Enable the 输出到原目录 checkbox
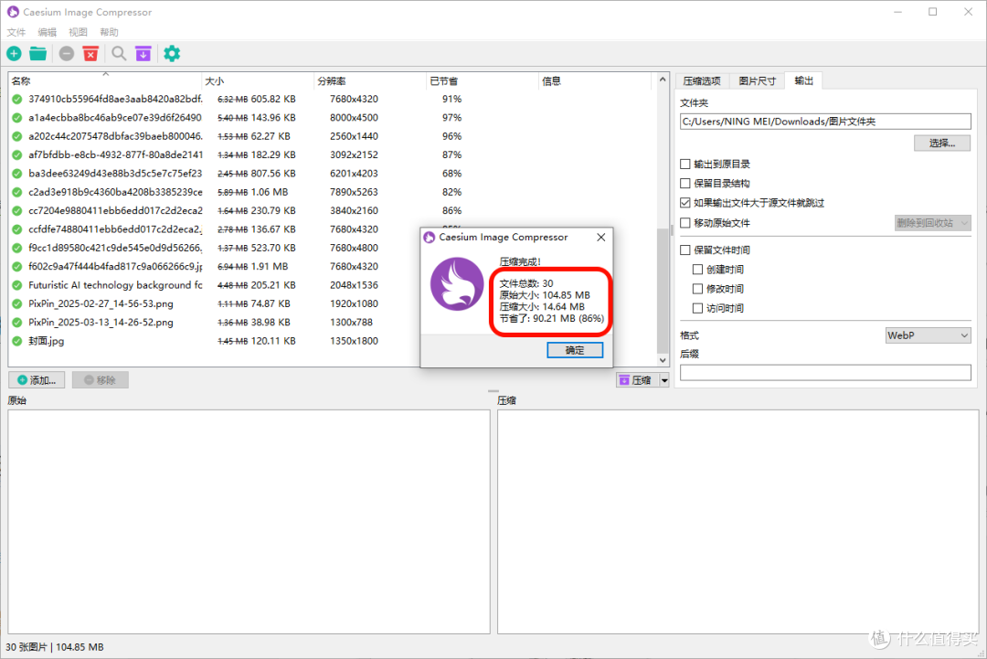The height and width of the screenshot is (659, 987). coord(685,165)
